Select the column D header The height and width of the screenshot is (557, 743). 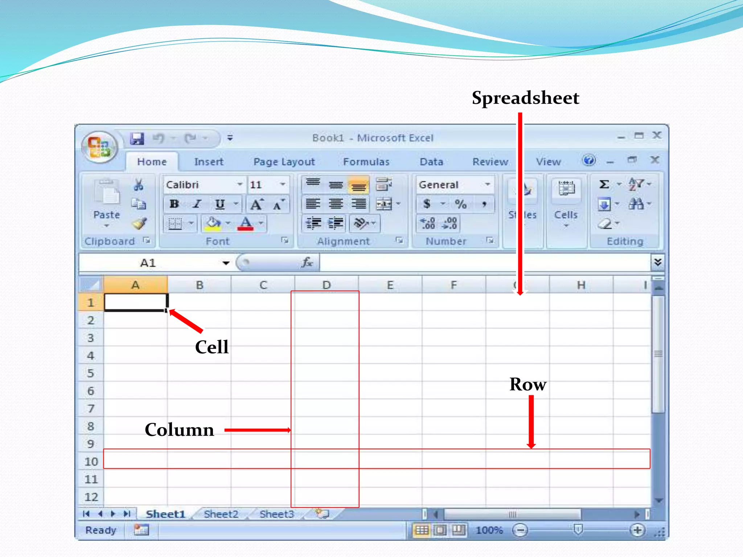326,285
